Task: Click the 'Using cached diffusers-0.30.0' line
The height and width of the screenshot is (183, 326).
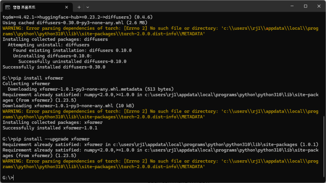Action: click(x=75, y=23)
